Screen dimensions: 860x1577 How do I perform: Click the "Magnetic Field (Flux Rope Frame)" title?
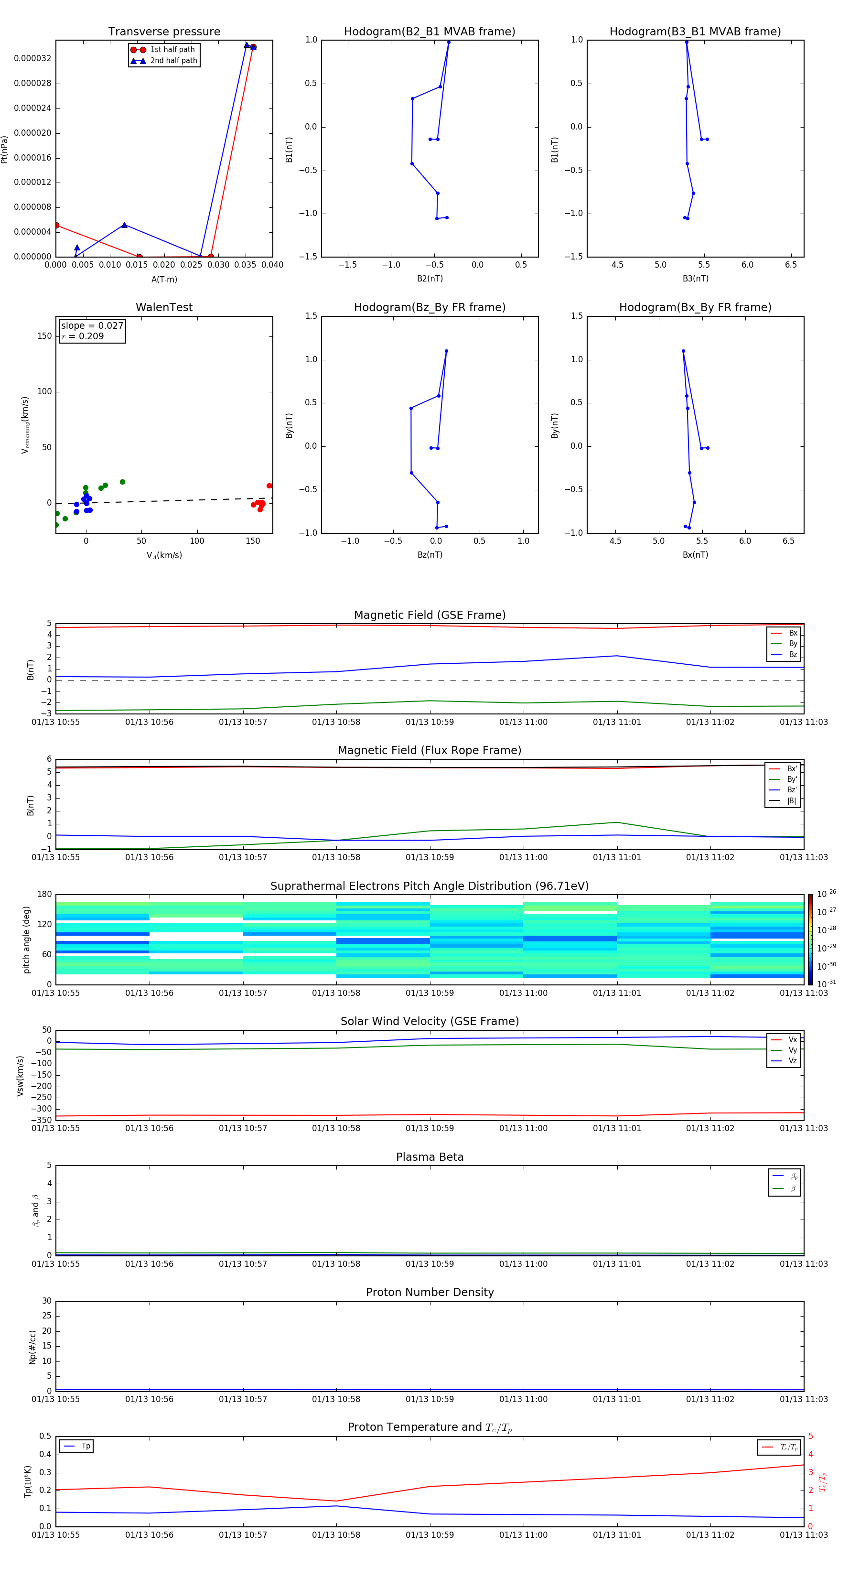pyautogui.click(x=430, y=751)
